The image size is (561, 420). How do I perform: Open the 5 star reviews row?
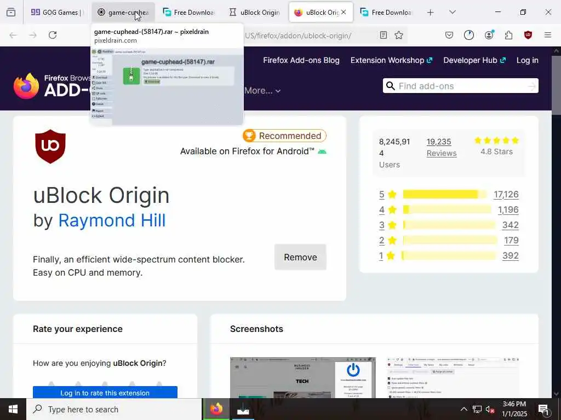tap(449, 194)
